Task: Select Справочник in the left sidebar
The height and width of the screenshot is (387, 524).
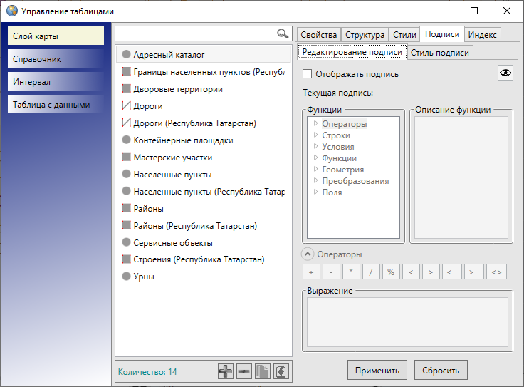Action: pos(57,59)
